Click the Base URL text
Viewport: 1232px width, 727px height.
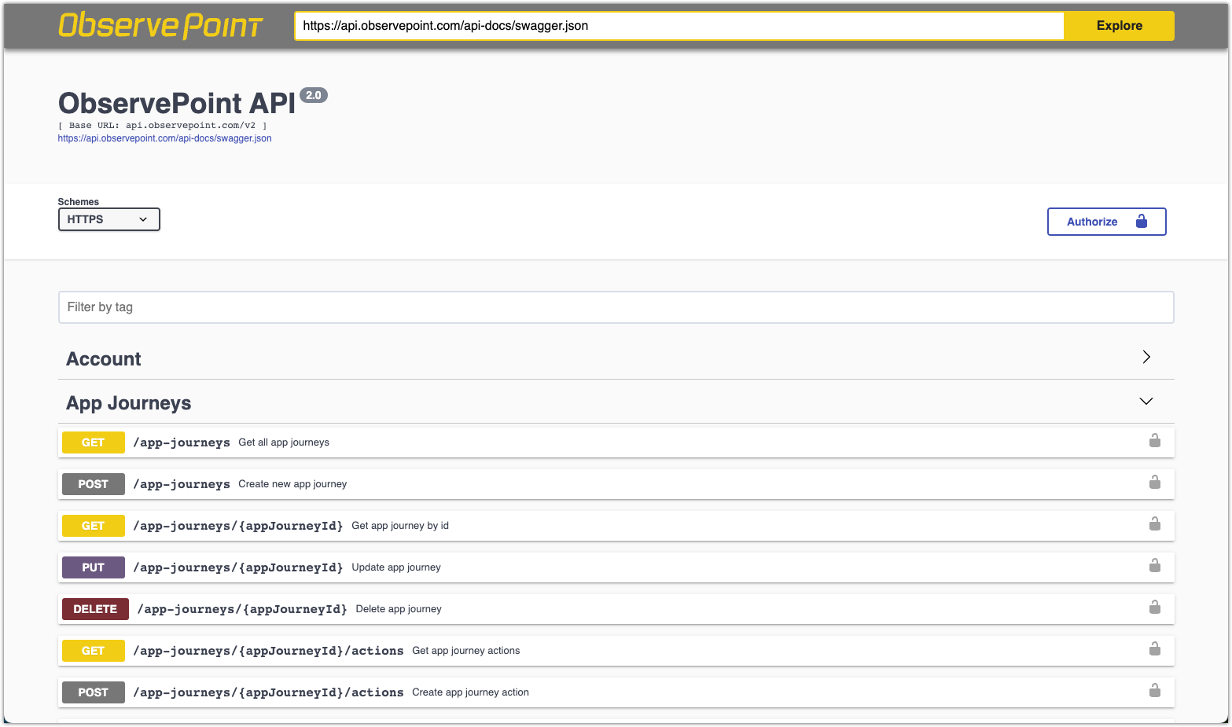[x=163, y=125]
